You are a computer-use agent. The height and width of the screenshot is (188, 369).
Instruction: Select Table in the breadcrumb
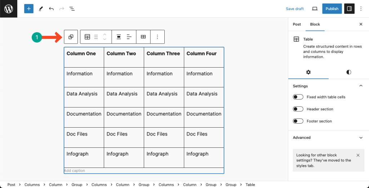(250, 185)
